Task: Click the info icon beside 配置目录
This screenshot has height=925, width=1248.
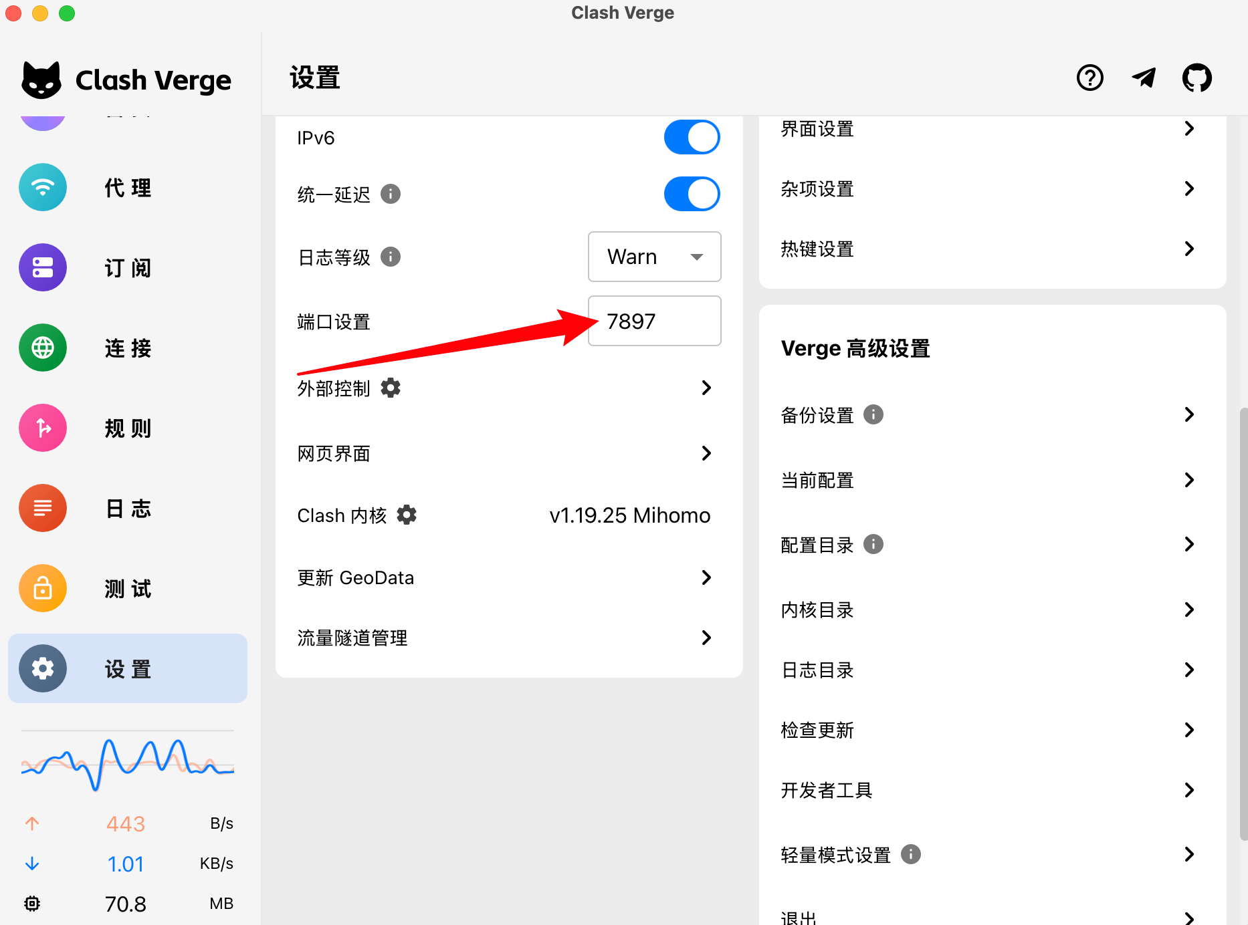Action: point(873,544)
